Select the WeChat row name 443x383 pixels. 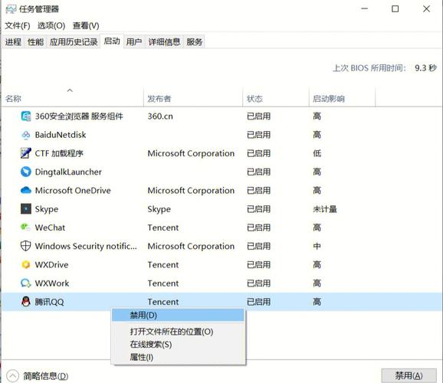[50, 228]
